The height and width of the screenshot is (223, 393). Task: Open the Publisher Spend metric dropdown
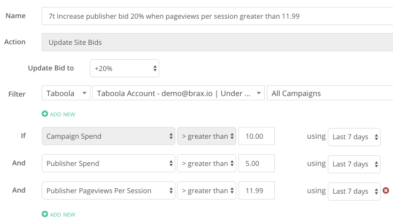108,163
